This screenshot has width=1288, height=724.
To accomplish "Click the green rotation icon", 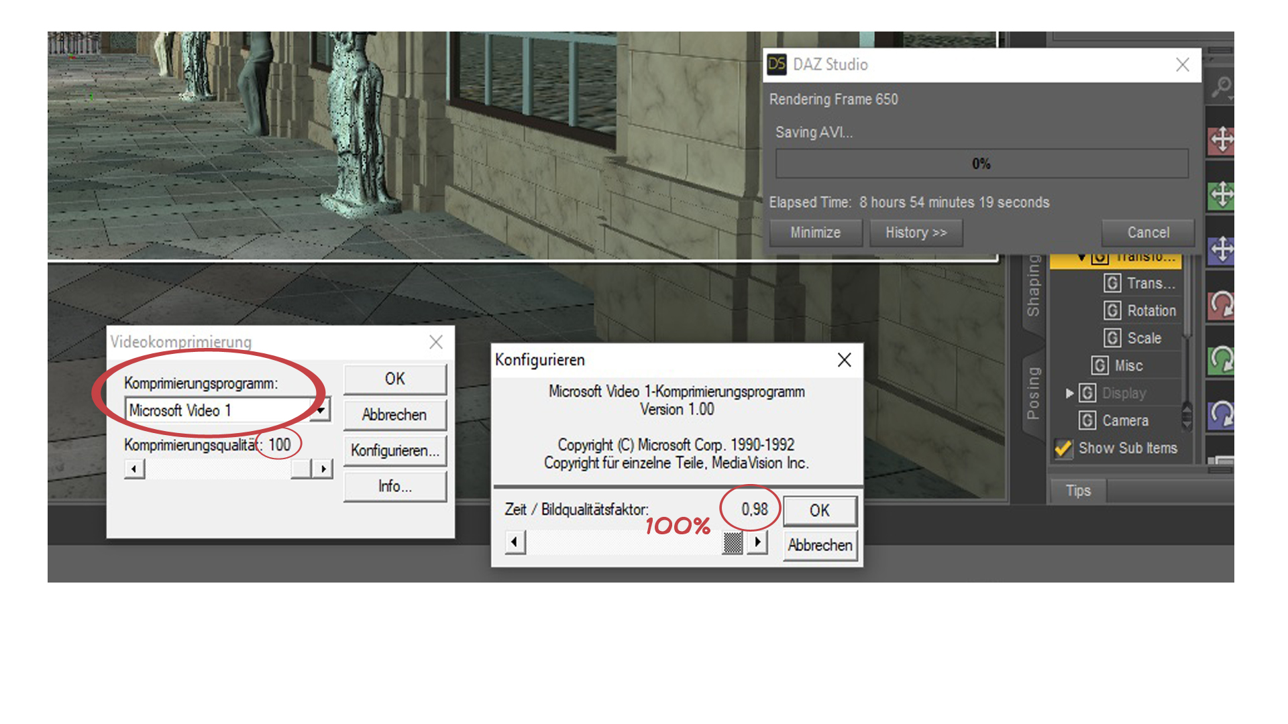I will 1222,359.
